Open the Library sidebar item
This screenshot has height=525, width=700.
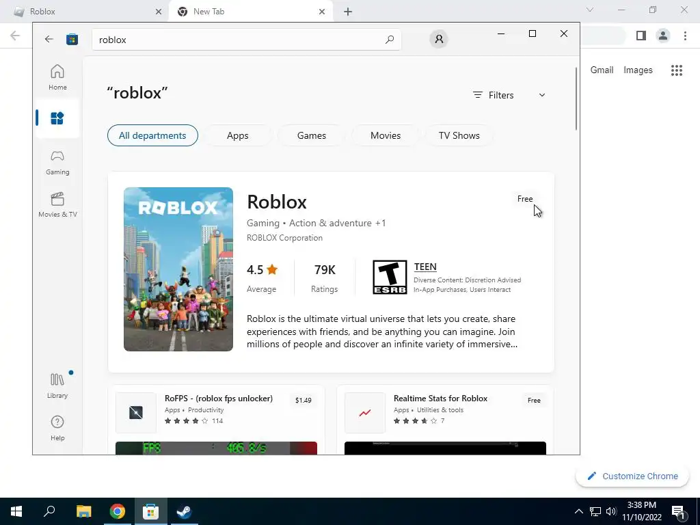pyautogui.click(x=57, y=386)
